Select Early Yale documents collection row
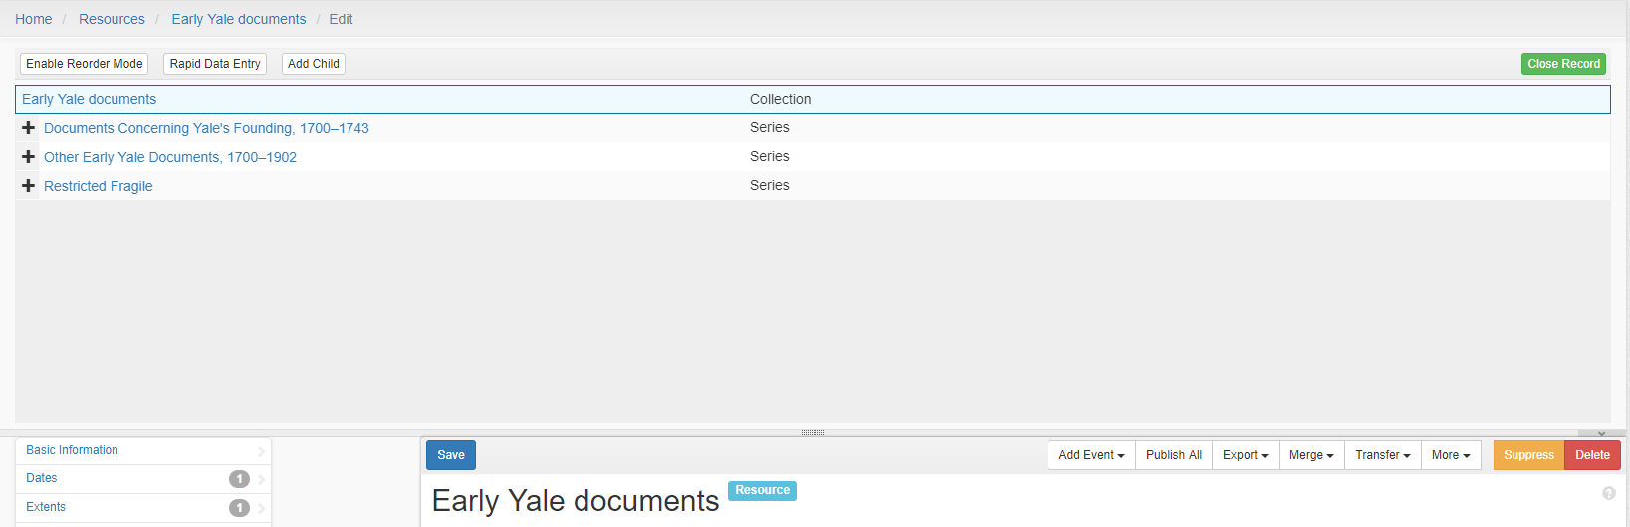This screenshot has height=527, width=1630. click(813, 99)
